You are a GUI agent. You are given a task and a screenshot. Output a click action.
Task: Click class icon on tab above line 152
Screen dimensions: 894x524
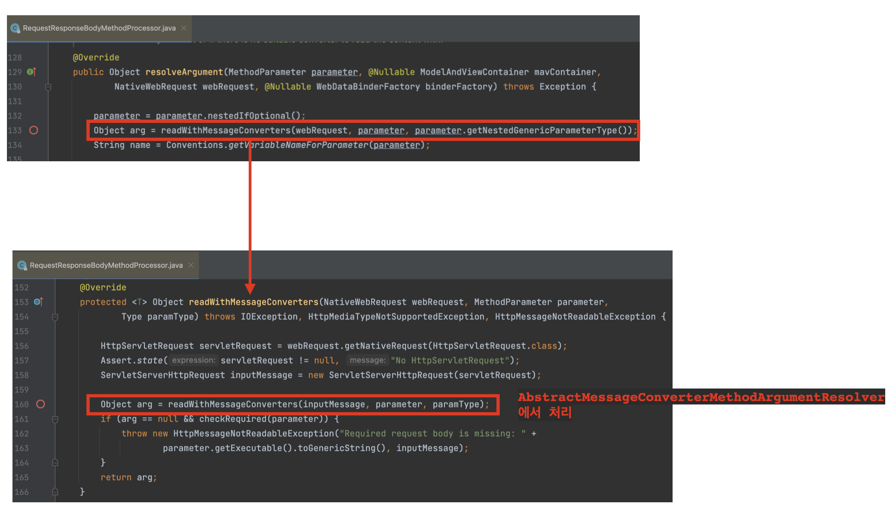22,265
